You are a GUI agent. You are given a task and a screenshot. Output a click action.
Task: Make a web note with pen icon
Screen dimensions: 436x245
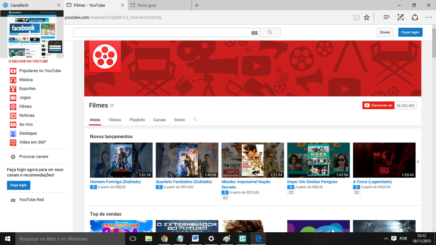click(x=400, y=17)
